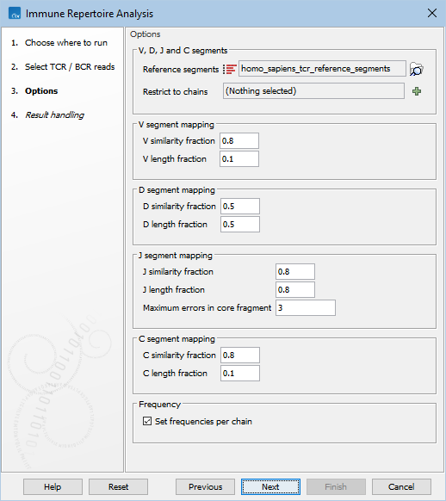This screenshot has height=501, width=446.
Task: Reset the options with Reset button
Action: 118,486
